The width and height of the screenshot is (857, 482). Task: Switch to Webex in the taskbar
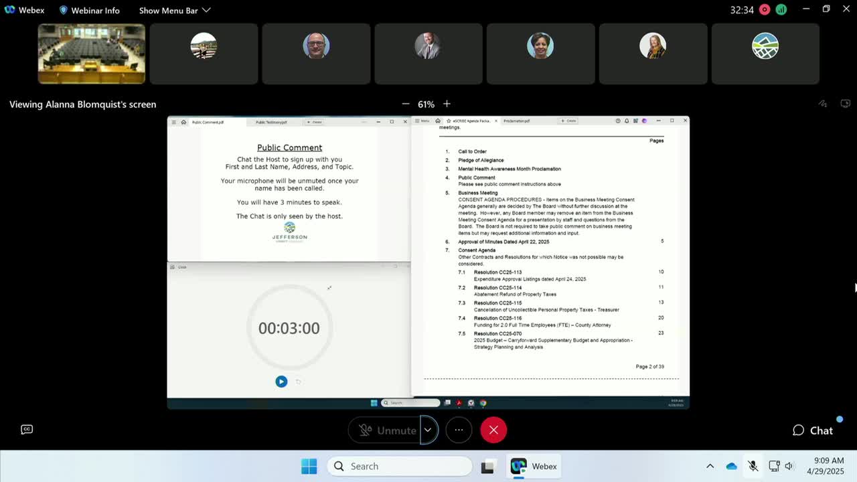pyautogui.click(x=534, y=466)
